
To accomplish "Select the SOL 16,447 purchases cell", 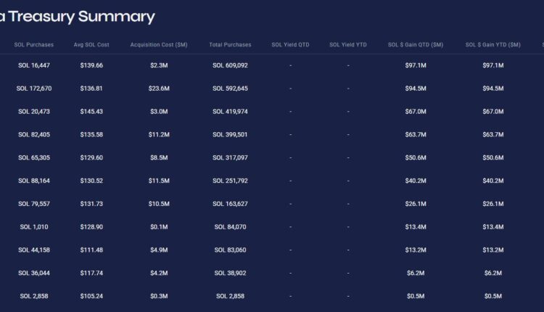I will [x=34, y=65].
